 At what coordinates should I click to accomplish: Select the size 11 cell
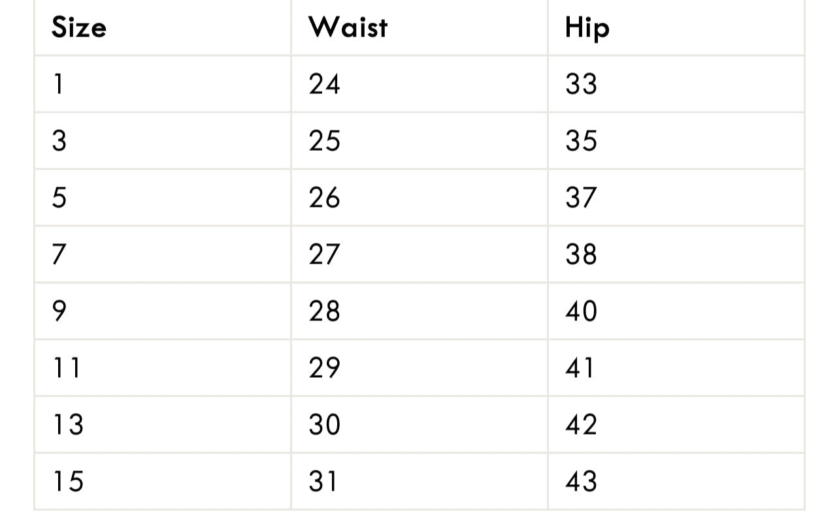pos(66,367)
